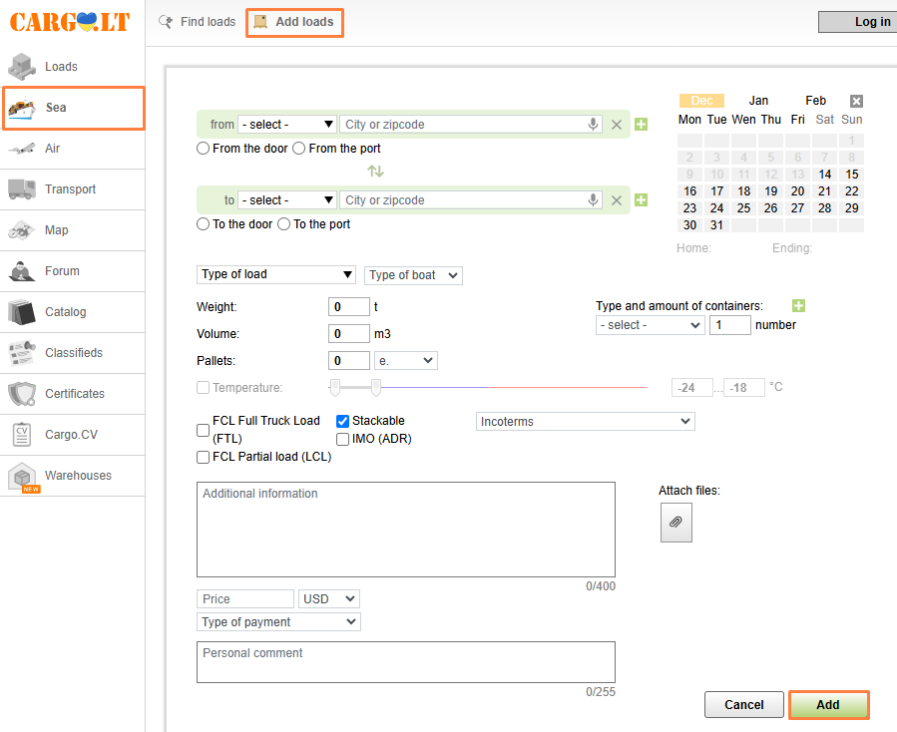Switch to the Find loads tab
The image size is (897, 732).
click(198, 22)
